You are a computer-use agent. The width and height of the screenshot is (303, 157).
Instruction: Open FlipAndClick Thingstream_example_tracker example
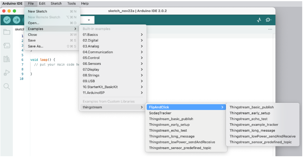(x=262, y=125)
